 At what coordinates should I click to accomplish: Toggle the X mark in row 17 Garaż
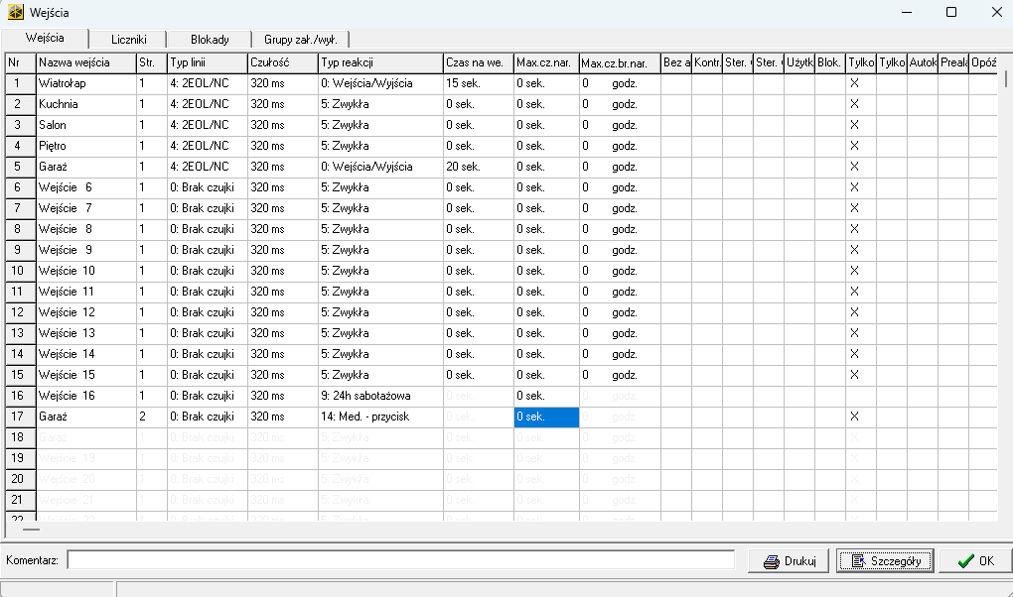click(x=854, y=417)
